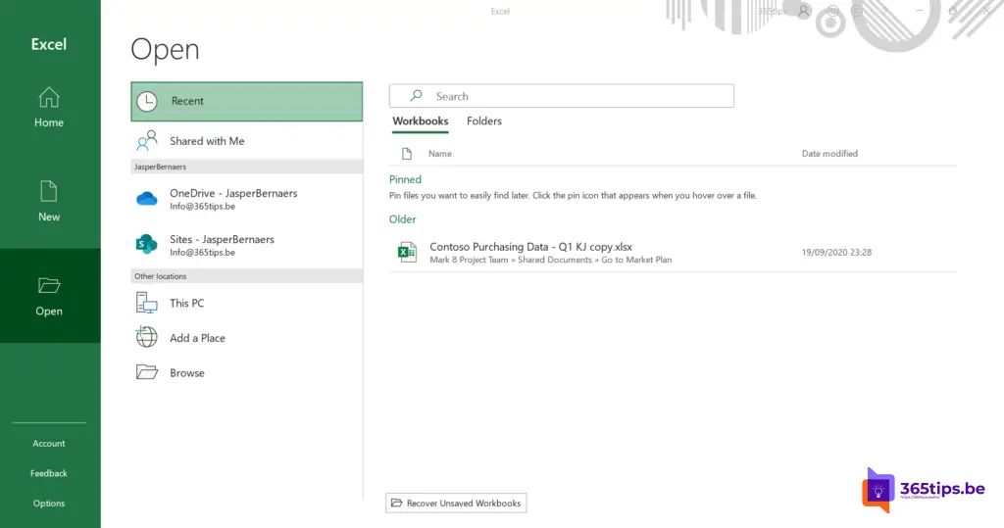The image size is (1004, 528).
Task: Click the people icon for Shared with Me
Action: tap(147, 141)
